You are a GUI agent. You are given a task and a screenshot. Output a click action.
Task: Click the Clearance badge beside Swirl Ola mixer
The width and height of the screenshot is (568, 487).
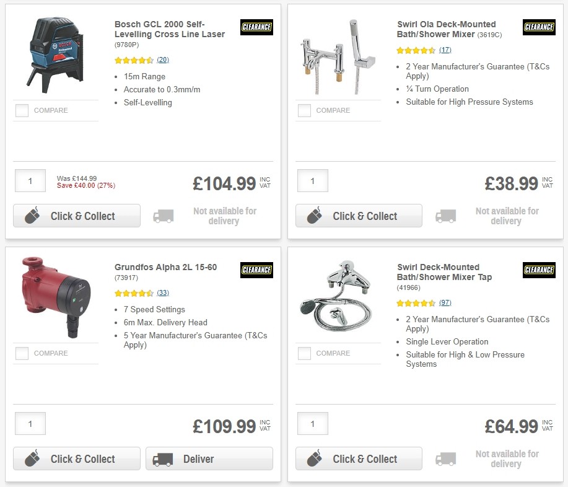click(x=538, y=27)
